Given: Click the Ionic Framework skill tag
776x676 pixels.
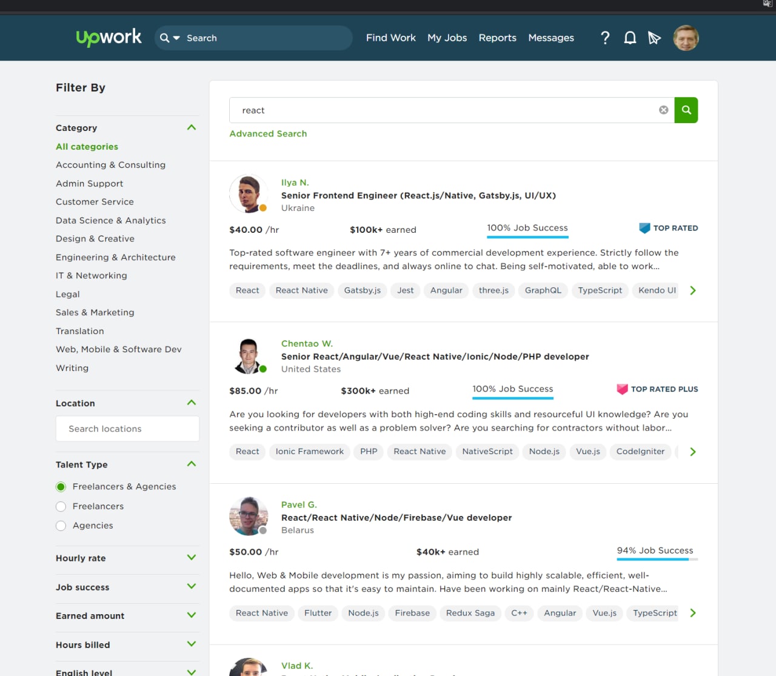Looking at the screenshot, I should click(x=310, y=452).
